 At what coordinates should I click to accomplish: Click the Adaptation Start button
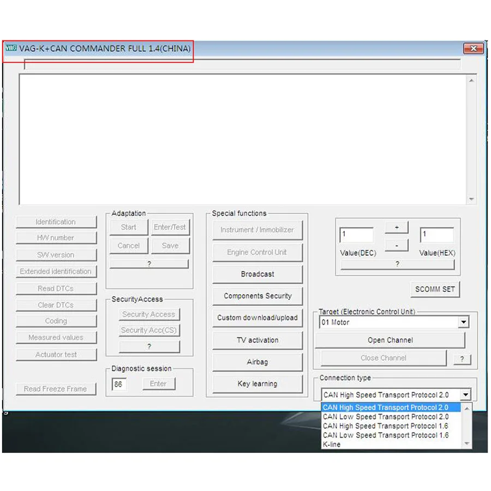pyautogui.click(x=129, y=227)
